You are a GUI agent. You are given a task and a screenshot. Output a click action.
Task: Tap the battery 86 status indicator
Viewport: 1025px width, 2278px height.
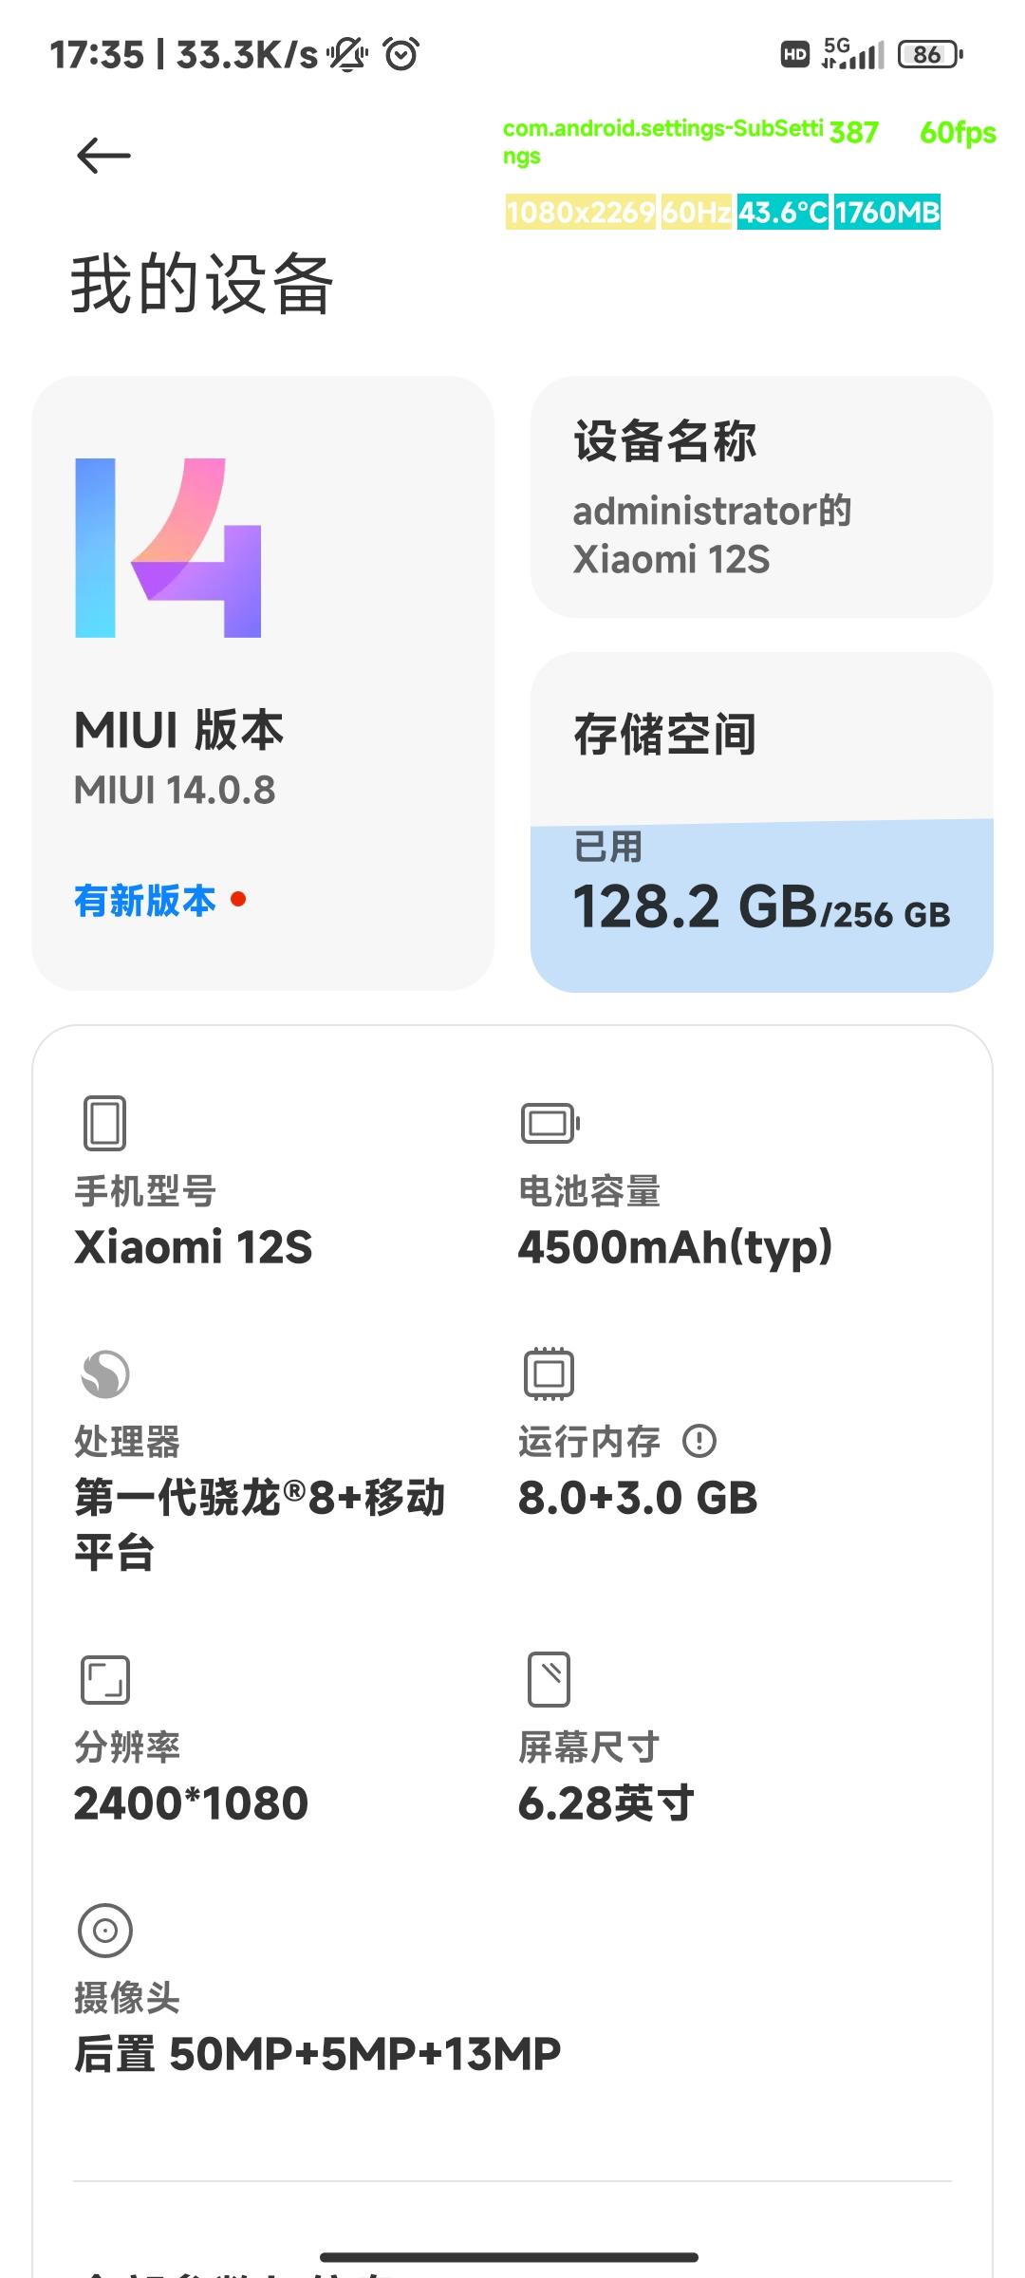coord(929,54)
